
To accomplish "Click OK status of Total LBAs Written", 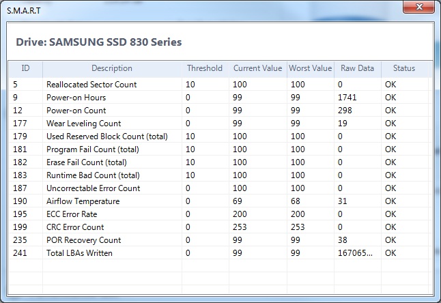I will (390, 252).
